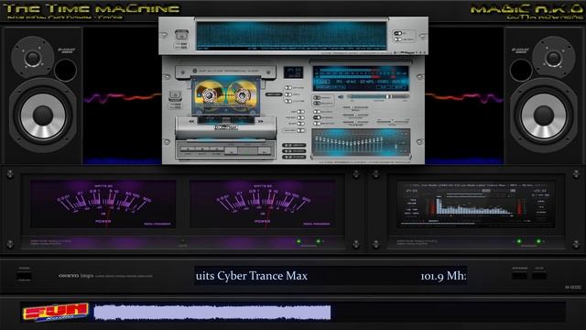Click the scrolling 'Cyber Trance Max' ticker text

[251, 276]
